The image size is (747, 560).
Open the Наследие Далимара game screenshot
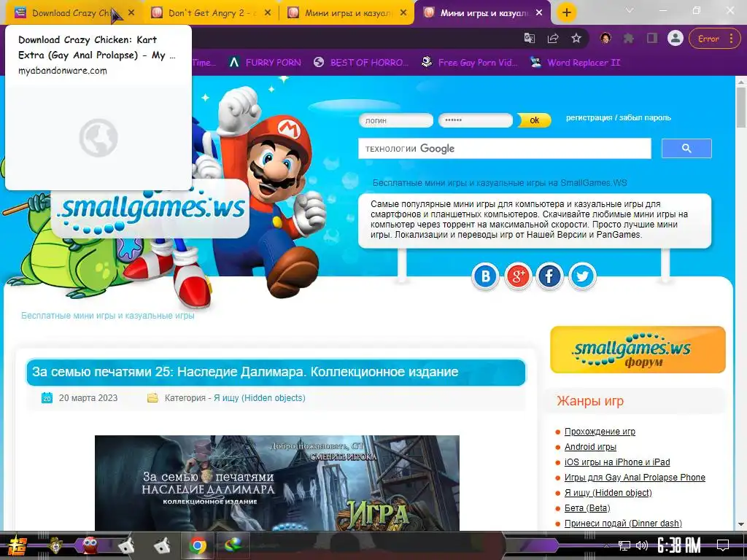pos(276,483)
